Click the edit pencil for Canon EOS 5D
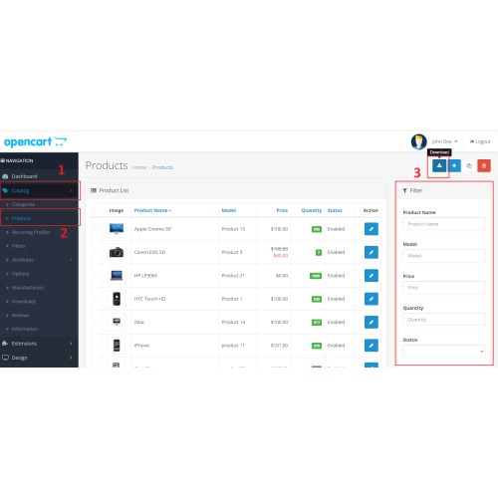 372,252
